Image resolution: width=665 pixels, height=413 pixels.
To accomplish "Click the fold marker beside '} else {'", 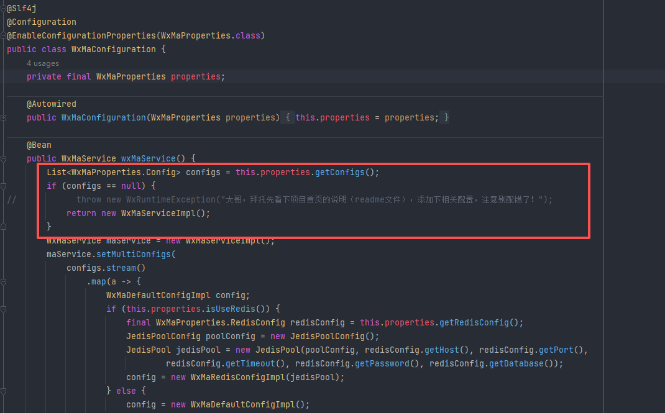I will tap(3, 391).
